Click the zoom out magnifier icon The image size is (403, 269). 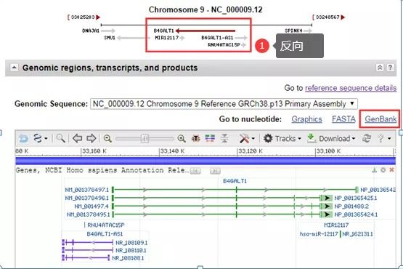click(x=107, y=138)
